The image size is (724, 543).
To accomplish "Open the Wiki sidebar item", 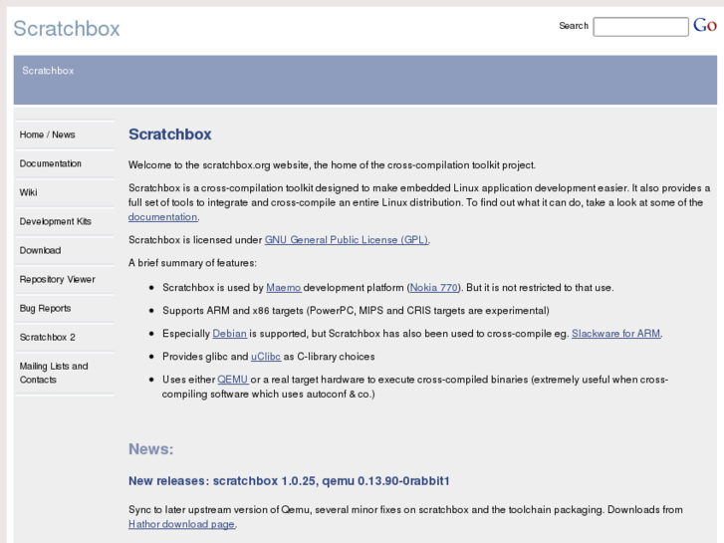I will [x=28, y=192].
